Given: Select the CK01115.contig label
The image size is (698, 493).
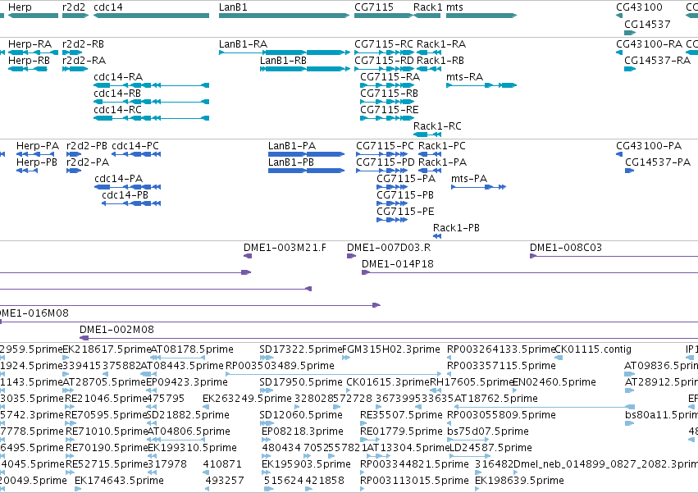Looking at the screenshot, I should pyautogui.click(x=593, y=349).
